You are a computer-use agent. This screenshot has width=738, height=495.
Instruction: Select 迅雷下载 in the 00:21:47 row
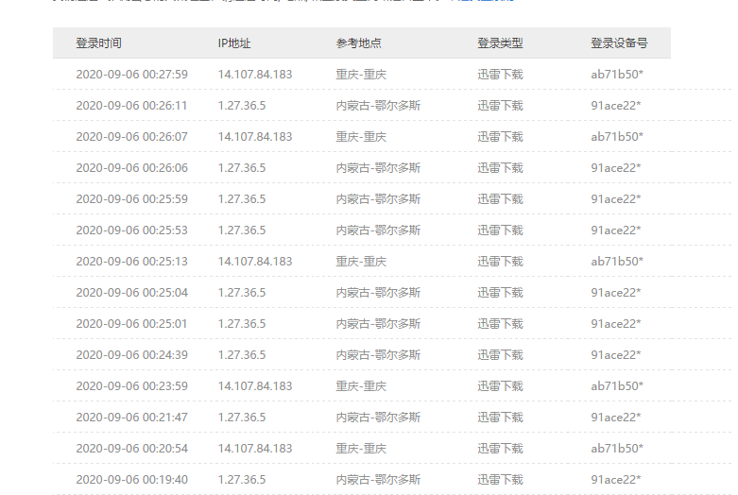click(x=500, y=418)
